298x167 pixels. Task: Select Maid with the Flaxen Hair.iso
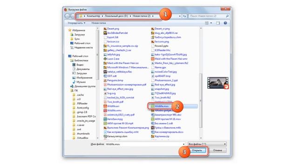click(x=121, y=63)
